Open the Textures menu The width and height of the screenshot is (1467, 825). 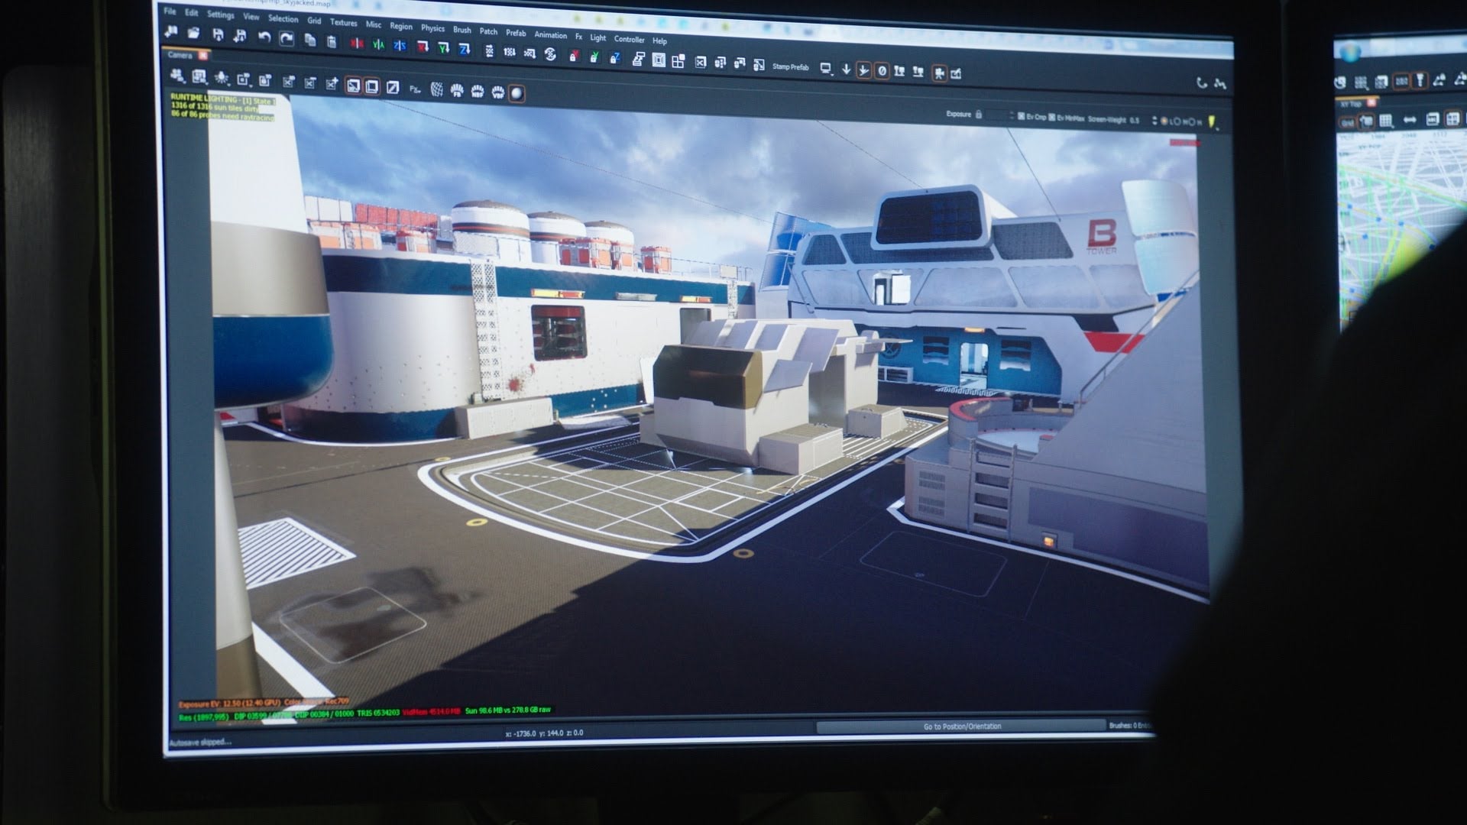click(x=343, y=22)
